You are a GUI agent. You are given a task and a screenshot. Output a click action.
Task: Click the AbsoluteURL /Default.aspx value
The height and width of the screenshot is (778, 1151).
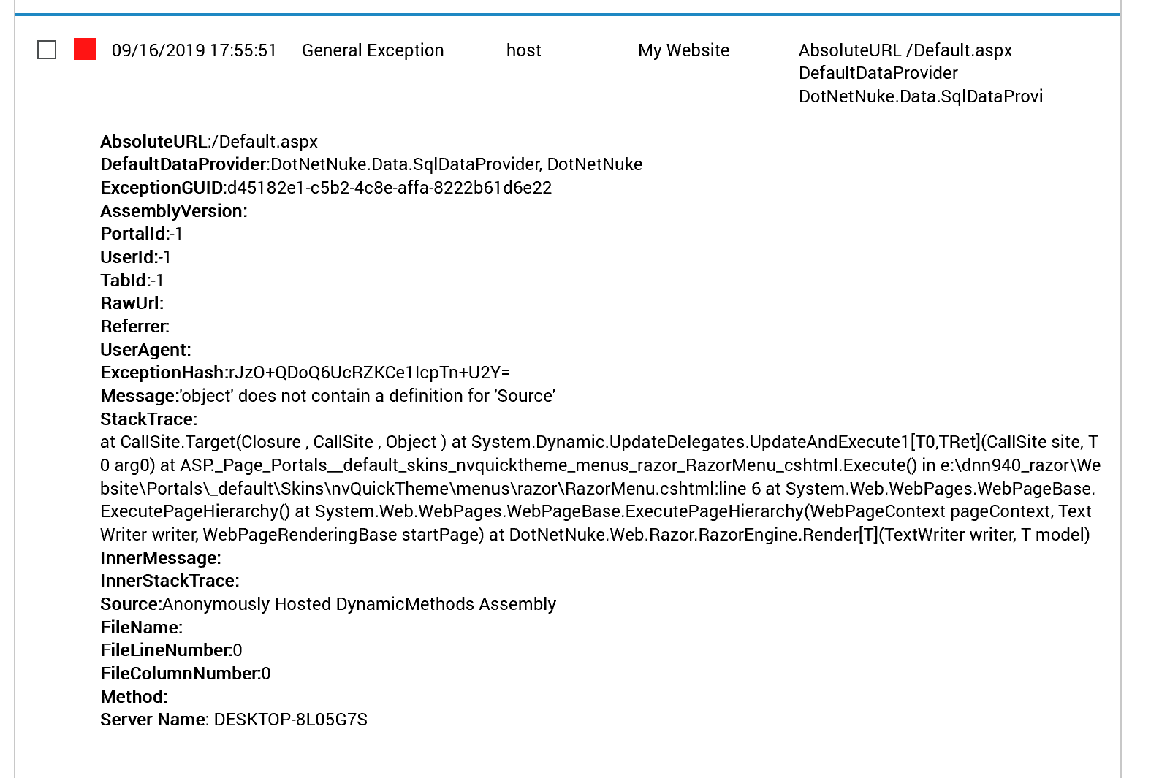pos(905,50)
